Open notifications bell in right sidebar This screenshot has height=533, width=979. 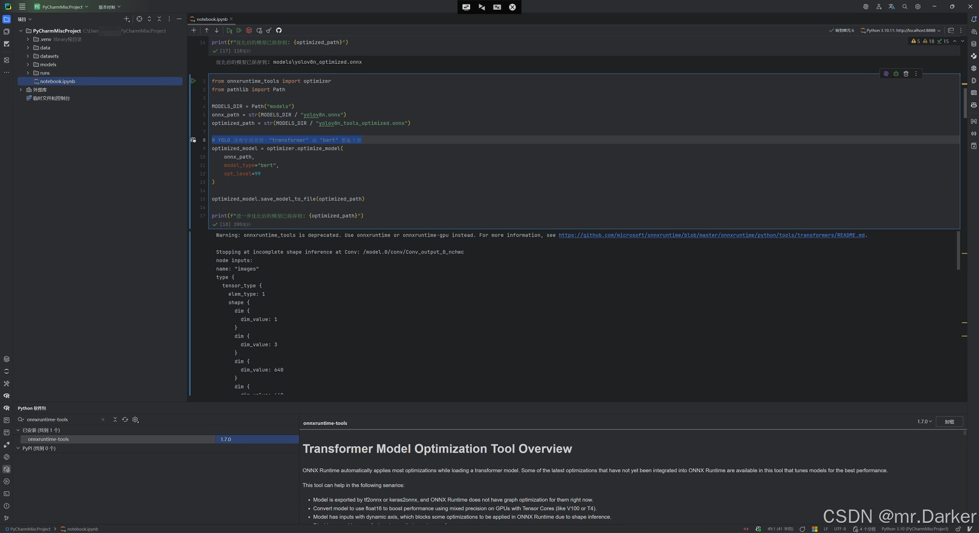(973, 19)
